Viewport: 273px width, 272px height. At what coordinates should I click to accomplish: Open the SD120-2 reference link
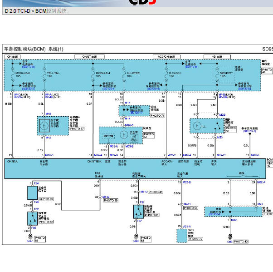(29, 89)
